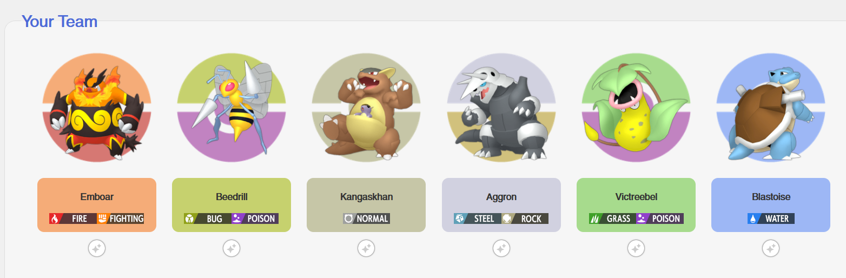The width and height of the screenshot is (846, 278).
Task: Select the Beedrill sprite image
Action: coord(232,108)
